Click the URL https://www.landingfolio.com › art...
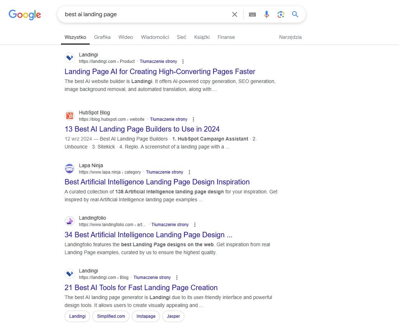 [112, 225]
